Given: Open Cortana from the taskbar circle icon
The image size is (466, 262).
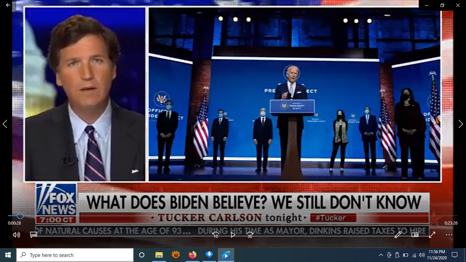Looking at the screenshot, I should point(142,255).
